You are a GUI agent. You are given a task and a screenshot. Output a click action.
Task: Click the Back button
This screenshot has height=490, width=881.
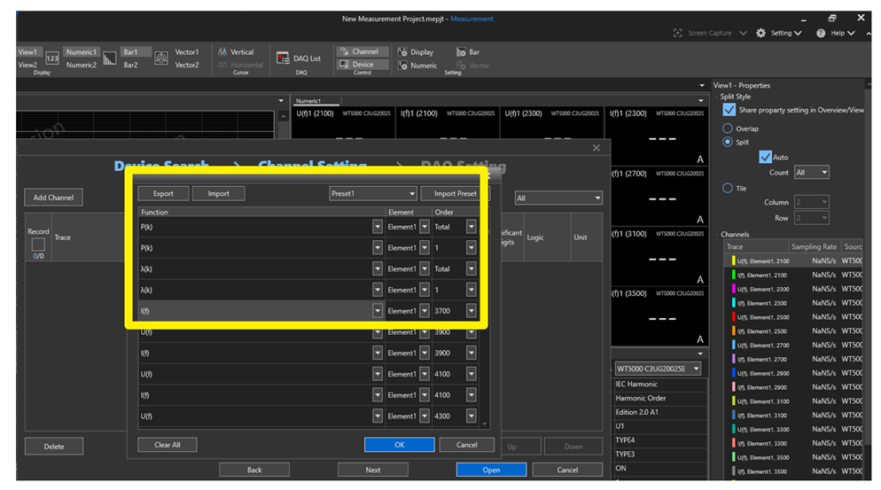(254, 470)
